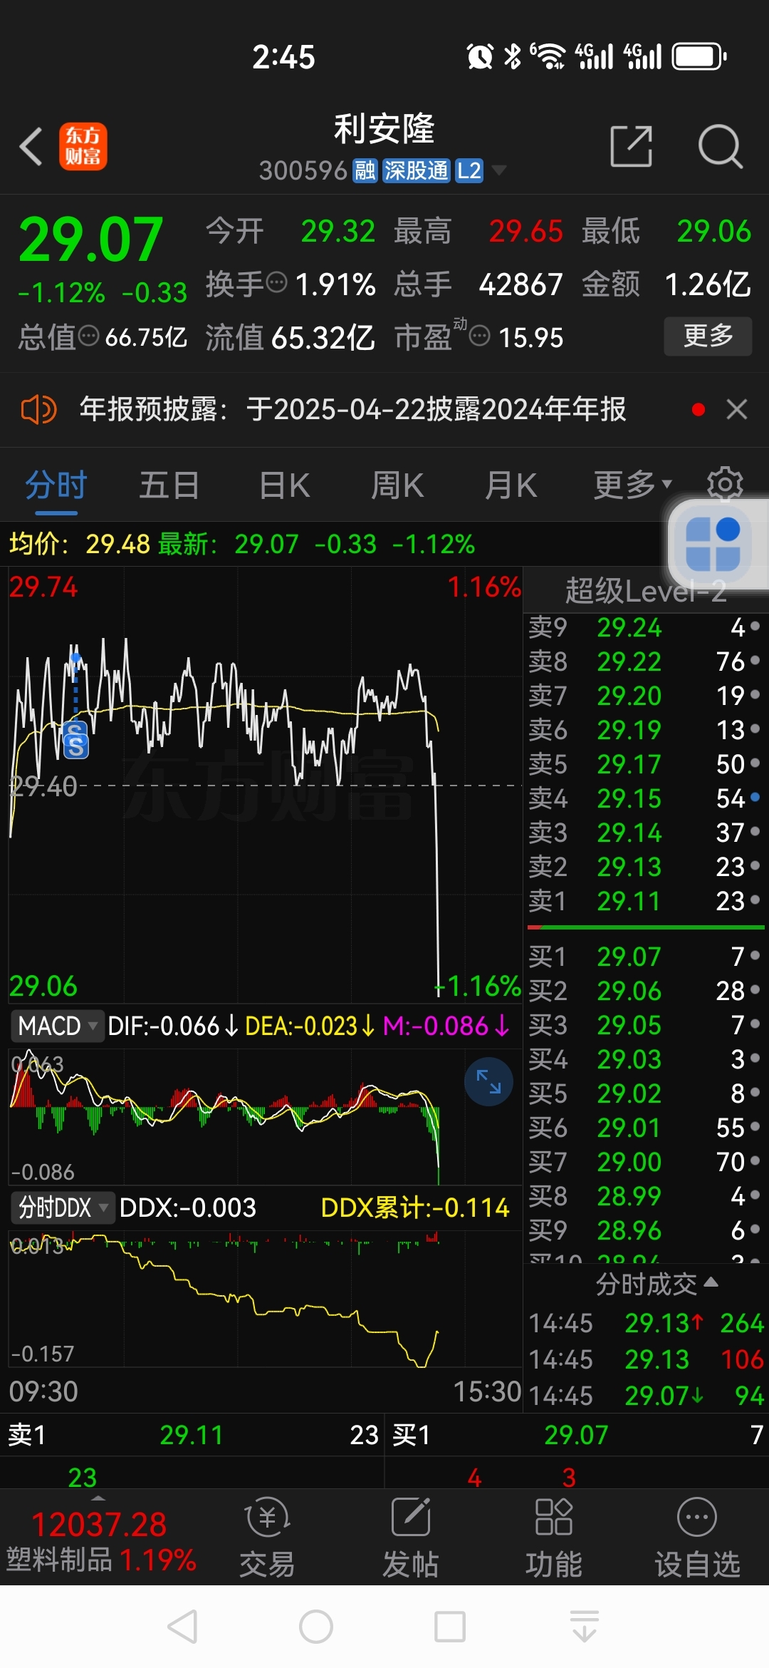Select 卖9 29.24 order row
Screen dimensions: 769x1668
point(644,627)
